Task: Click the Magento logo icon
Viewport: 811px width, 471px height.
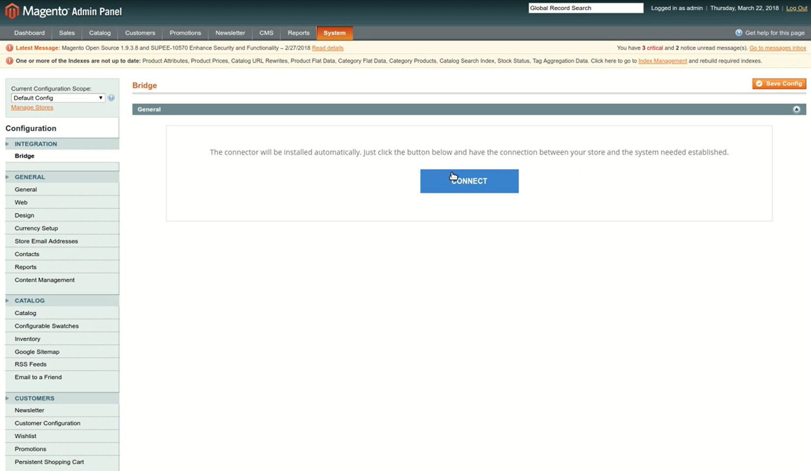Action: point(12,11)
